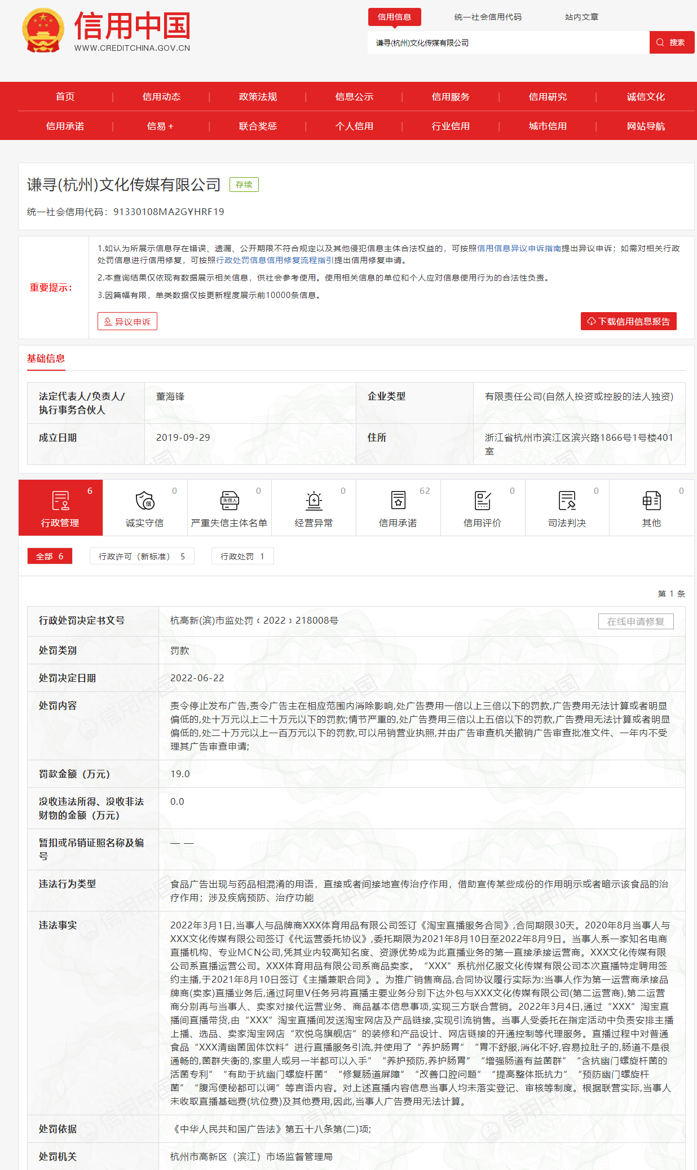
Task: Click the 信用评价 edit icon
Action: tap(483, 501)
